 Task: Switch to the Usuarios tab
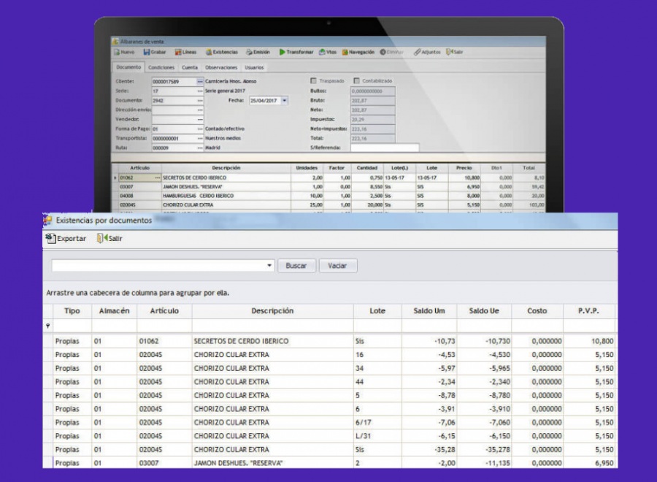click(x=254, y=67)
